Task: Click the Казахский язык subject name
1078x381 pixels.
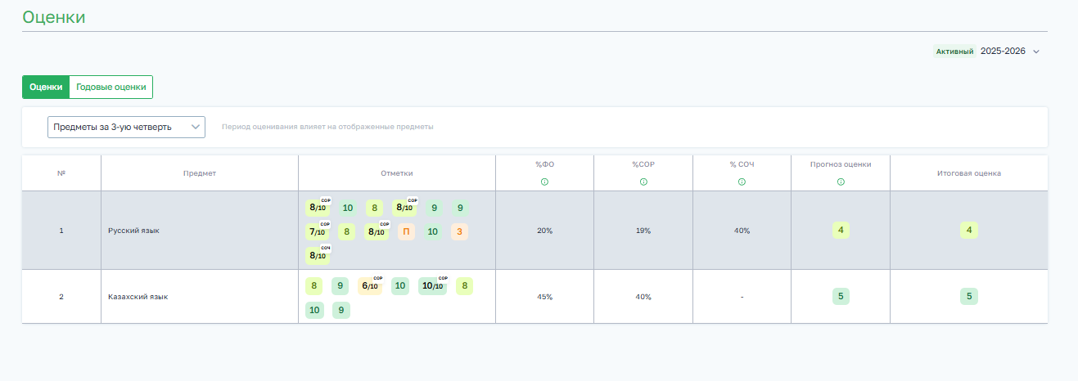Action: point(138,297)
